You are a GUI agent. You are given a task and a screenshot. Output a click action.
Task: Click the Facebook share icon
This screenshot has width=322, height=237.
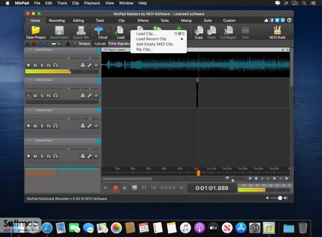[272, 20]
